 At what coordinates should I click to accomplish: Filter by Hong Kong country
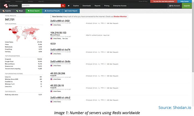[8, 49]
